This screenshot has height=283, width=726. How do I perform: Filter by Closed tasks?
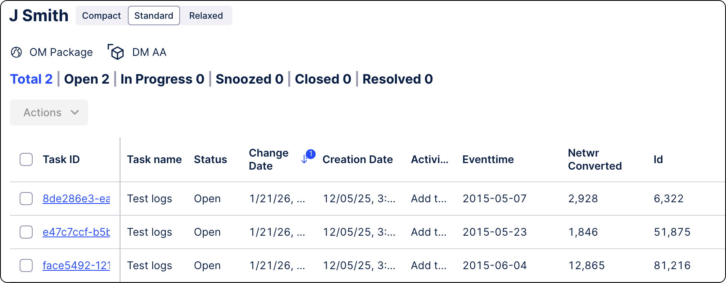point(323,79)
